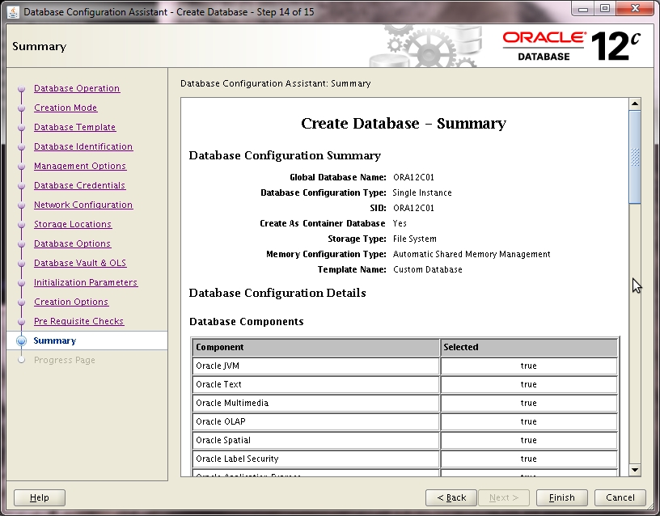The image size is (660, 516).
Task: Cancel the database creation wizard
Action: [620, 497]
